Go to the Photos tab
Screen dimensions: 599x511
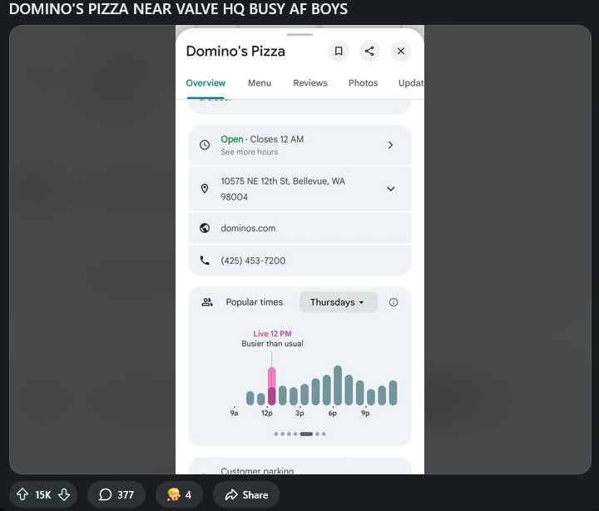(363, 83)
